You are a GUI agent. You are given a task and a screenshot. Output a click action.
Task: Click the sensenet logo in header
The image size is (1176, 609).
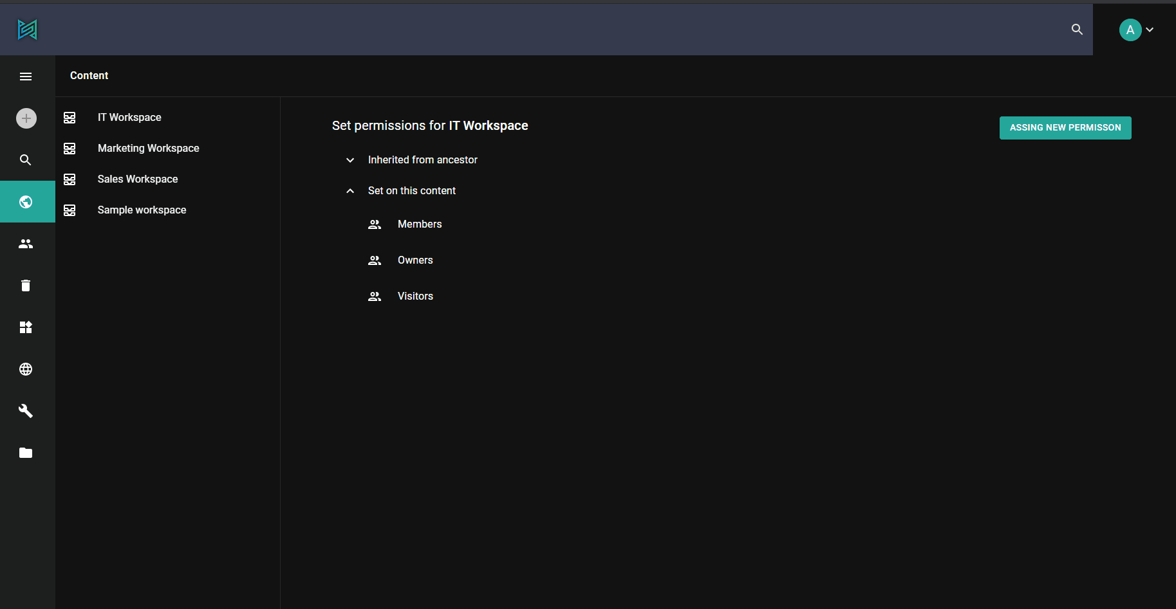[27, 30]
